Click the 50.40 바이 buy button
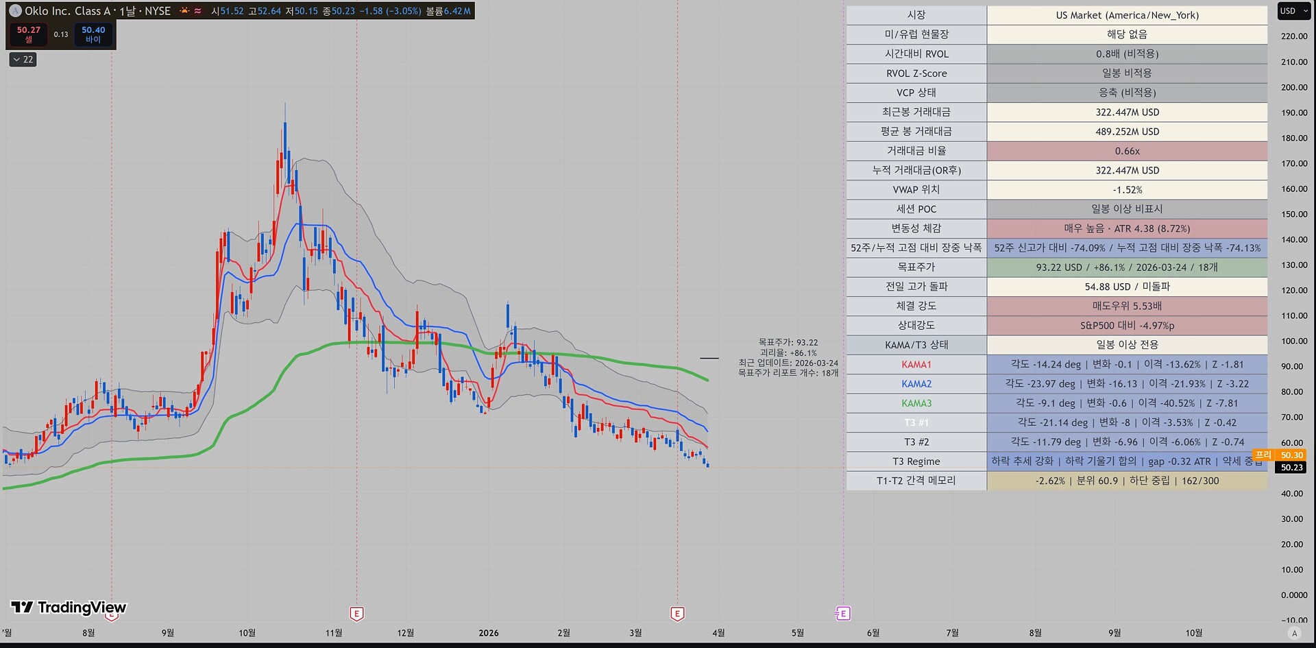Viewport: 1316px width, 648px height. point(93,34)
